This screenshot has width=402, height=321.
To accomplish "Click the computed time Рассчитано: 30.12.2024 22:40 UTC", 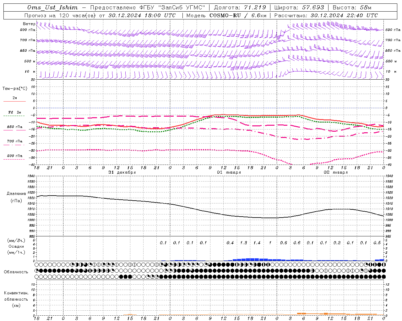I will (326, 15).
